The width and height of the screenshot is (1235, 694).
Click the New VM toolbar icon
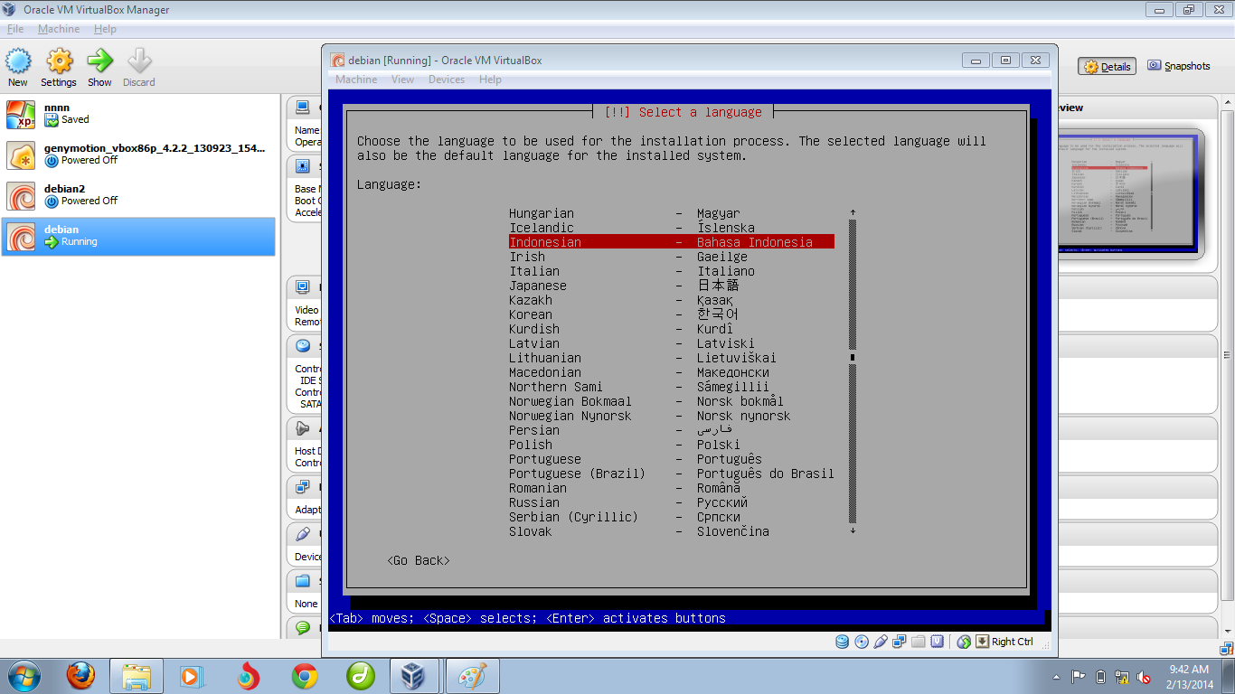(x=18, y=61)
